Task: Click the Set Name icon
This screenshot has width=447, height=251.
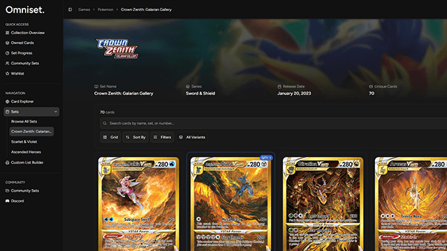Action: point(96,86)
